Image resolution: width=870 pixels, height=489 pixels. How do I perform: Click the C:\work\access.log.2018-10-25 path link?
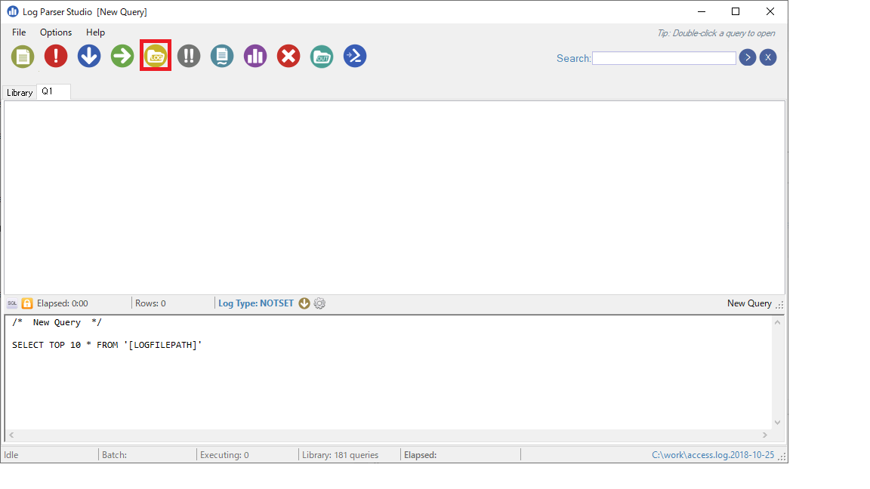tap(713, 454)
